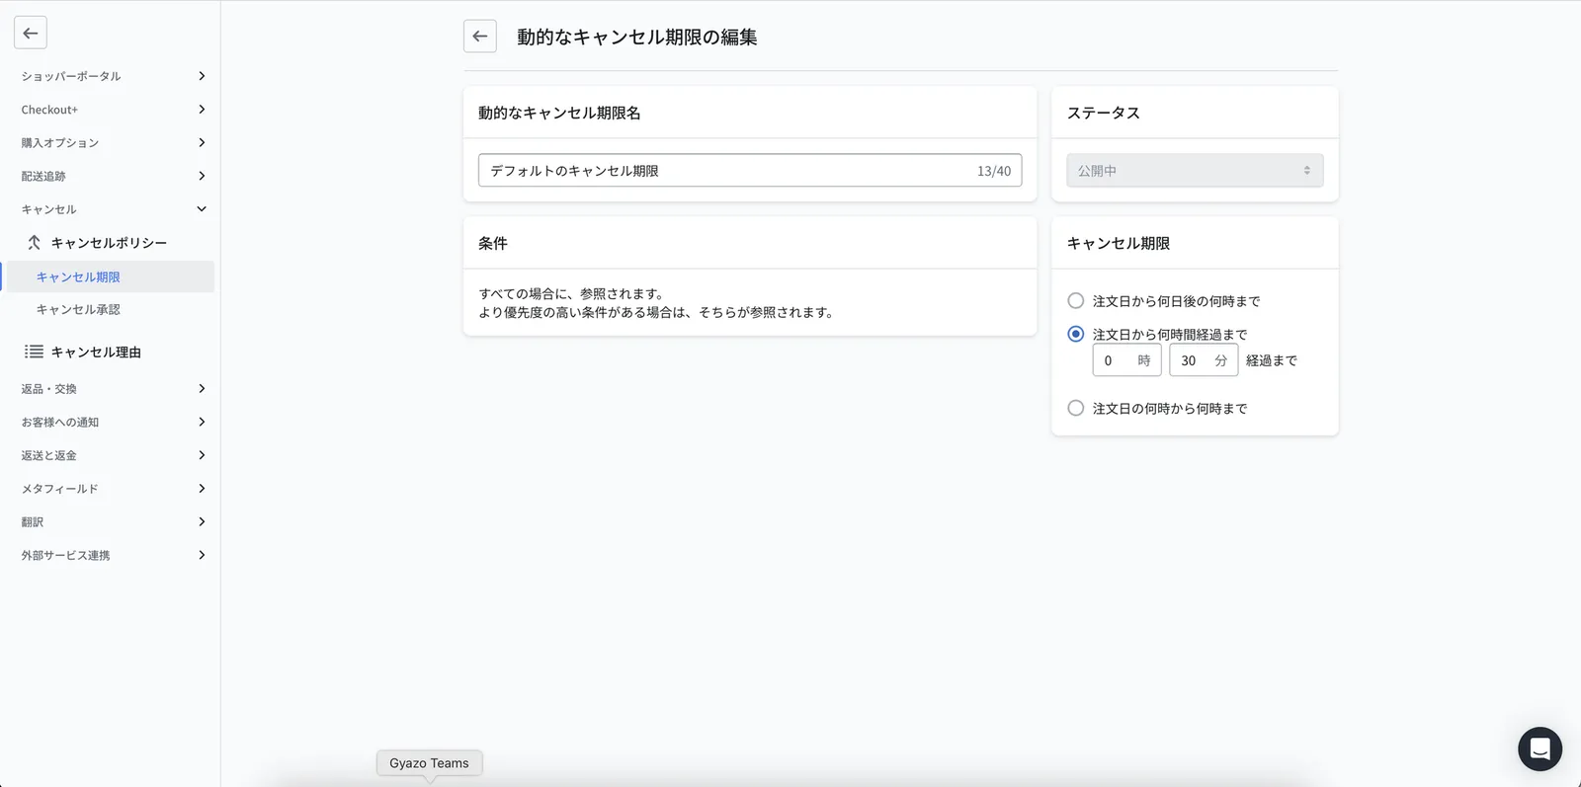Open the chat support bubble icon
Image resolution: width=1581 pixels, height=787 pixels.
point(1539,749)
